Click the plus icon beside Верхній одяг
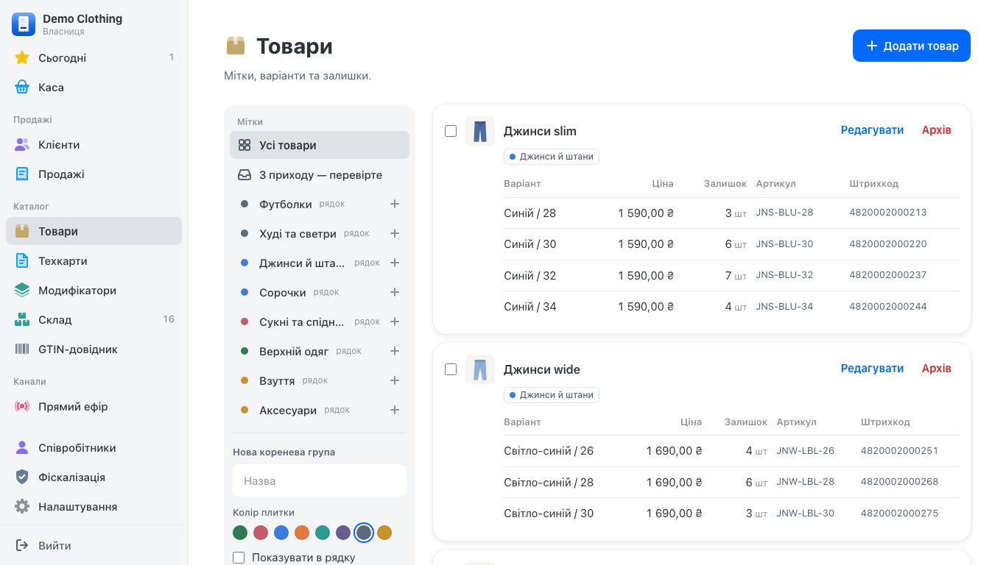The width and height of the screenshot is (1006, 565). coord(395,351)
